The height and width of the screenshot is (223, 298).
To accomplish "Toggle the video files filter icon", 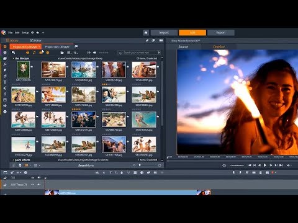I will [27, 53].
